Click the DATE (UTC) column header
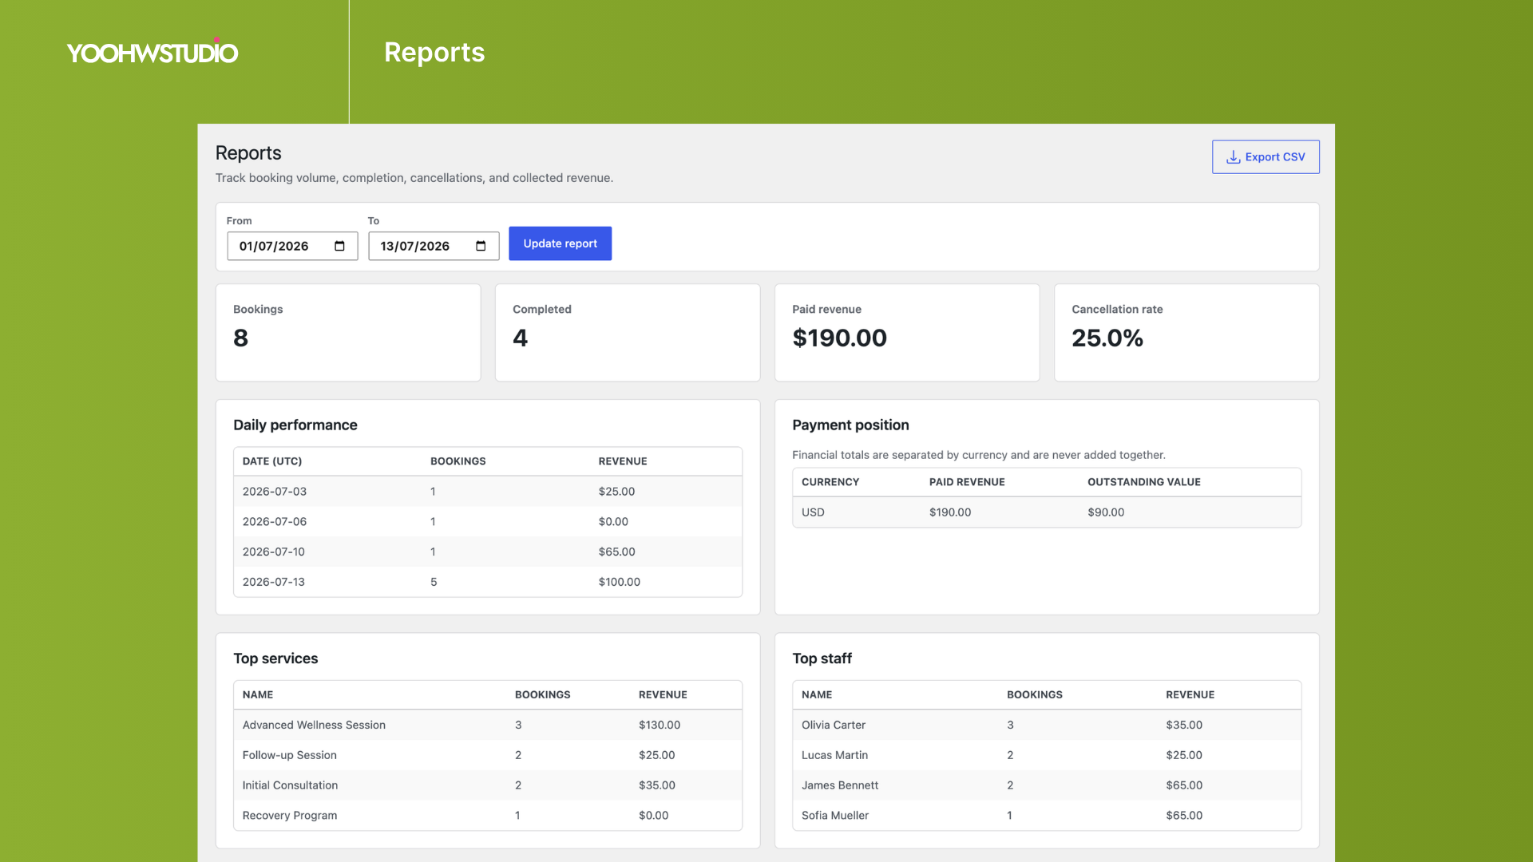 tap(272, 461)
